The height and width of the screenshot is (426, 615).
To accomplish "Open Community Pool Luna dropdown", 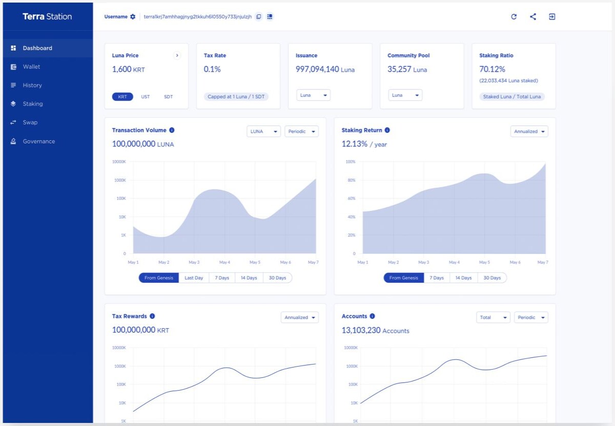I will click(405, 95).
